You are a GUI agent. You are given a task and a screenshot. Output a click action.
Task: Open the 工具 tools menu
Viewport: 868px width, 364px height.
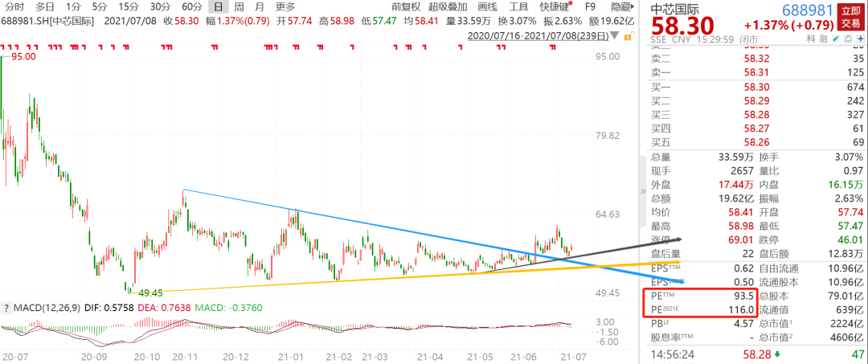pos(518,7)
